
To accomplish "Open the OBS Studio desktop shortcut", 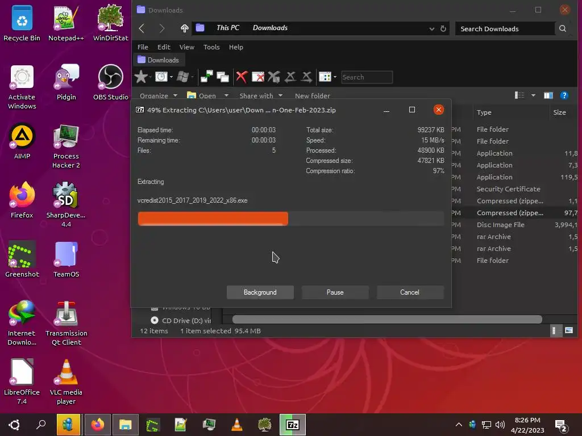I will [x=111, y=82].
